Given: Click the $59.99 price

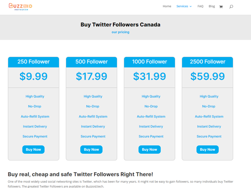Looking at the screenshot, I should click(207, 76).
